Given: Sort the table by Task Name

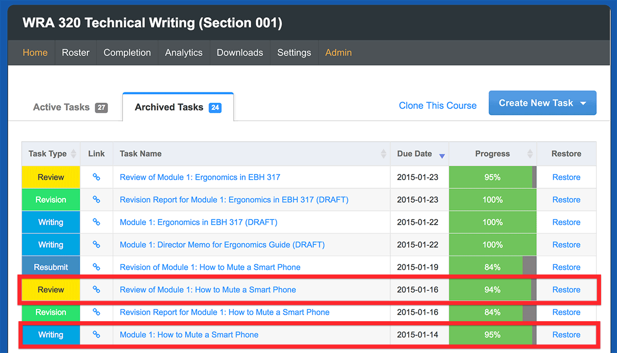Looking at the screenshot, I should pyautogui.click(x=251, y=154).
